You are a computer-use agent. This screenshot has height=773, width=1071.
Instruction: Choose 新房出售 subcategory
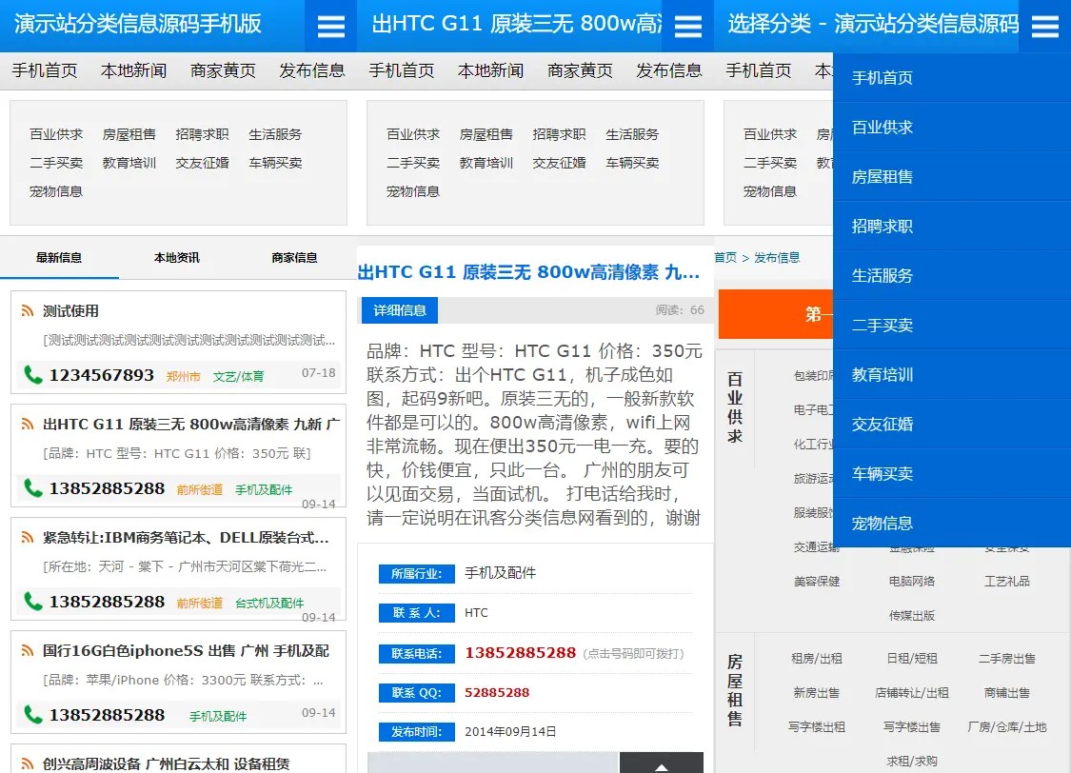(x=817, y=692)
